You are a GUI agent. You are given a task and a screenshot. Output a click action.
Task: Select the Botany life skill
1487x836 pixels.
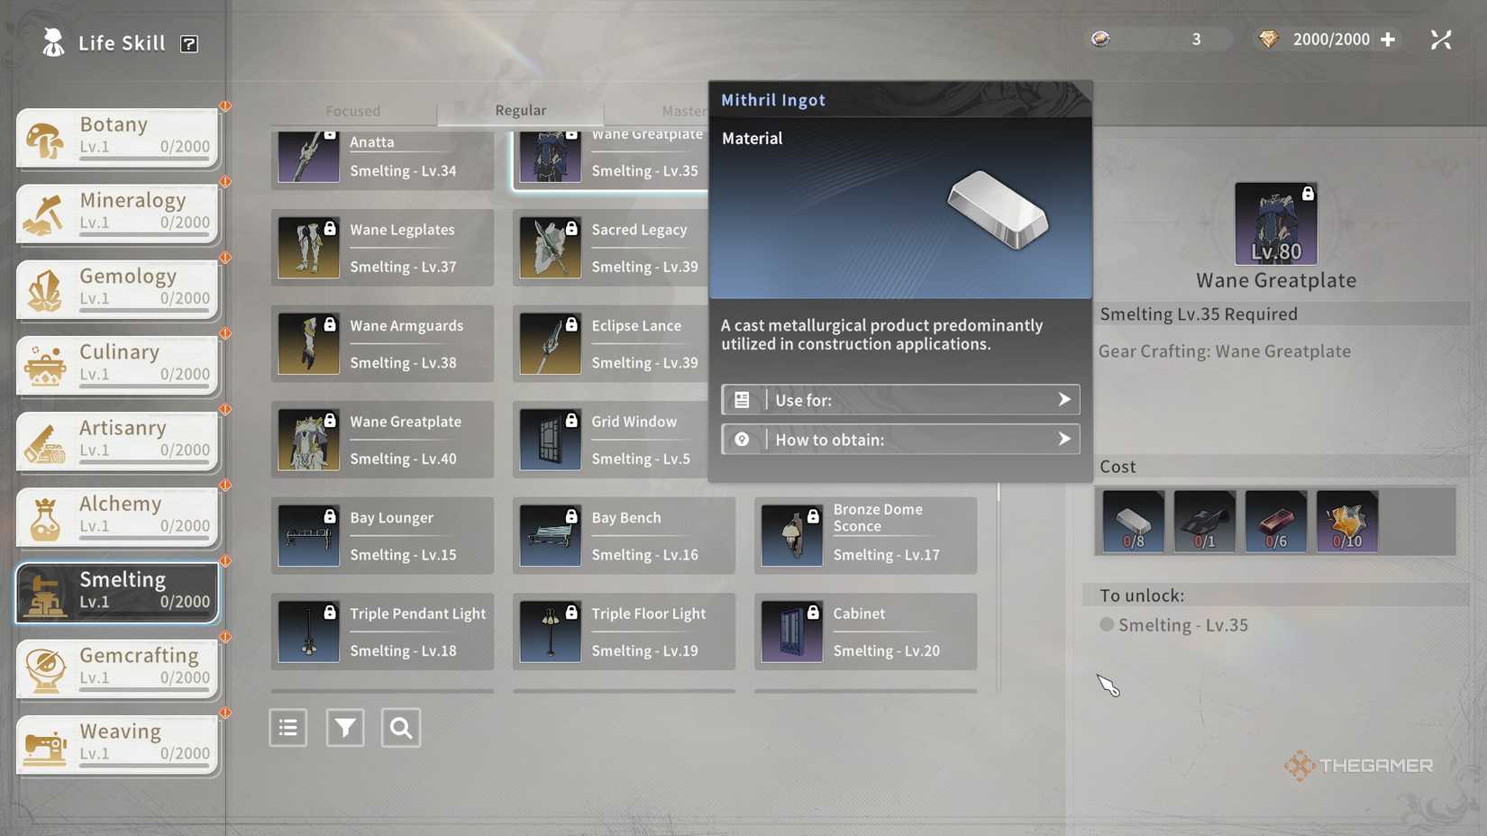point(118,137)
